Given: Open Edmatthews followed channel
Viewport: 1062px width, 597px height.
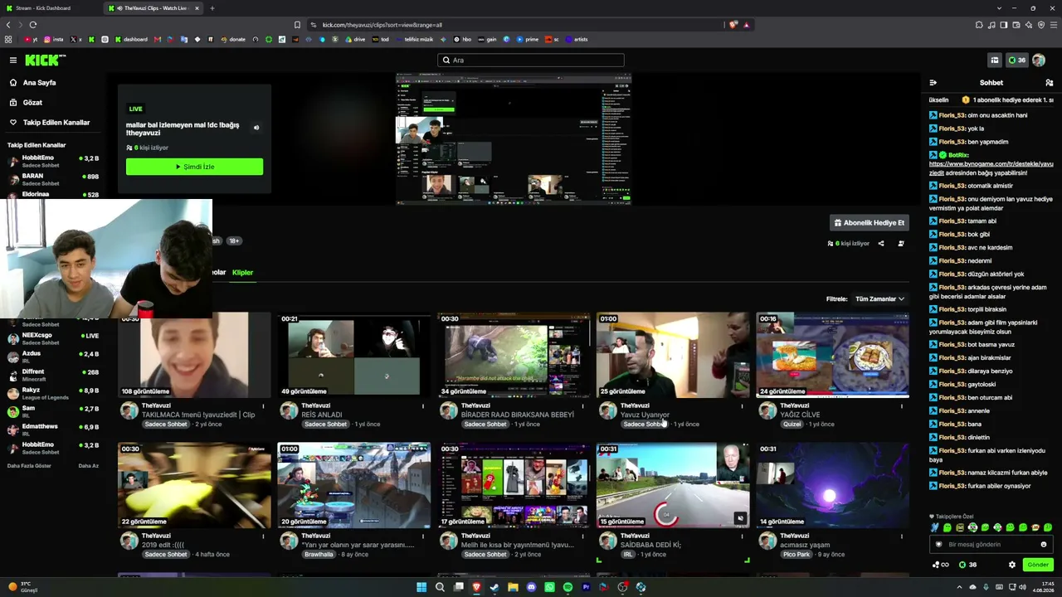Looking at the screenshot, I should (53, 430).
